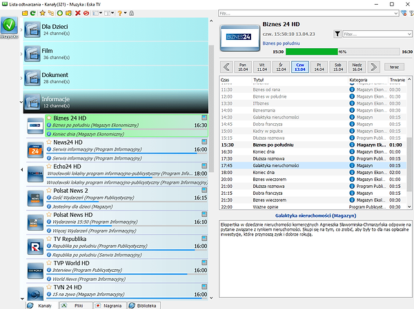Click the green refresh arrow icon
This screenshot has height=309, width=414.
[x=32, y=13]
